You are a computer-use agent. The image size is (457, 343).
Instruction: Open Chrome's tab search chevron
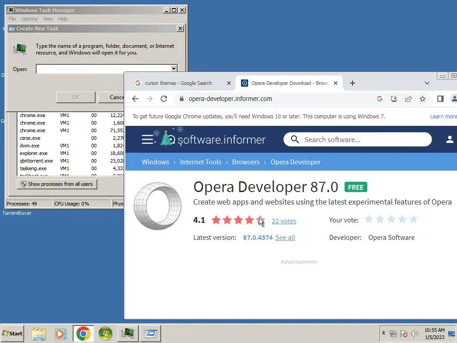(427, 83)
